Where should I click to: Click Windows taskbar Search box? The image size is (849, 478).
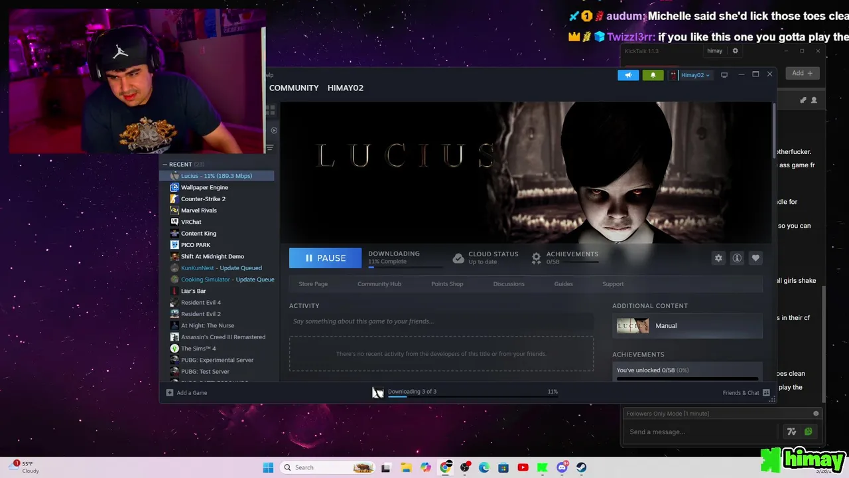click(328, 467)
